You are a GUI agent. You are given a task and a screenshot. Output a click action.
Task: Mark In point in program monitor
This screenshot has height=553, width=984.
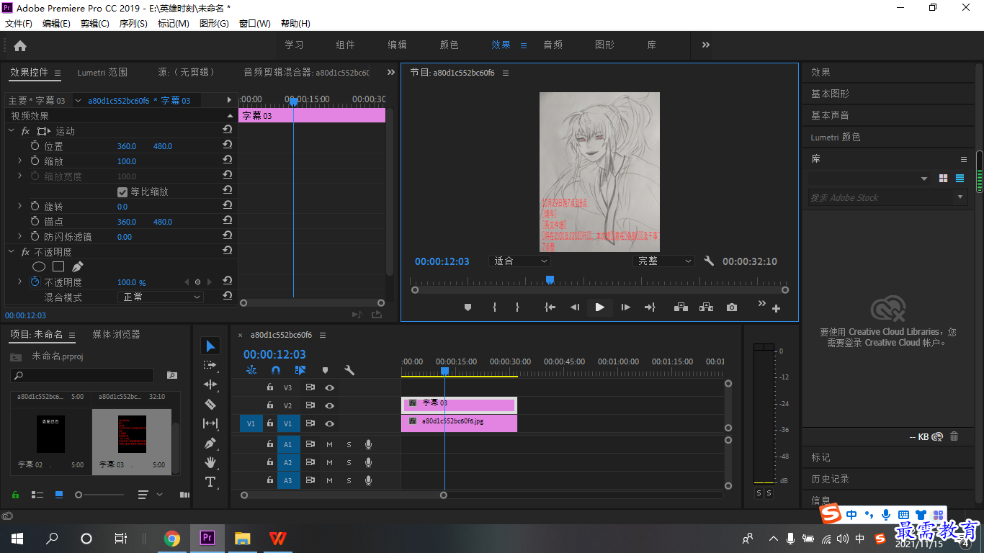click(495, 307)
